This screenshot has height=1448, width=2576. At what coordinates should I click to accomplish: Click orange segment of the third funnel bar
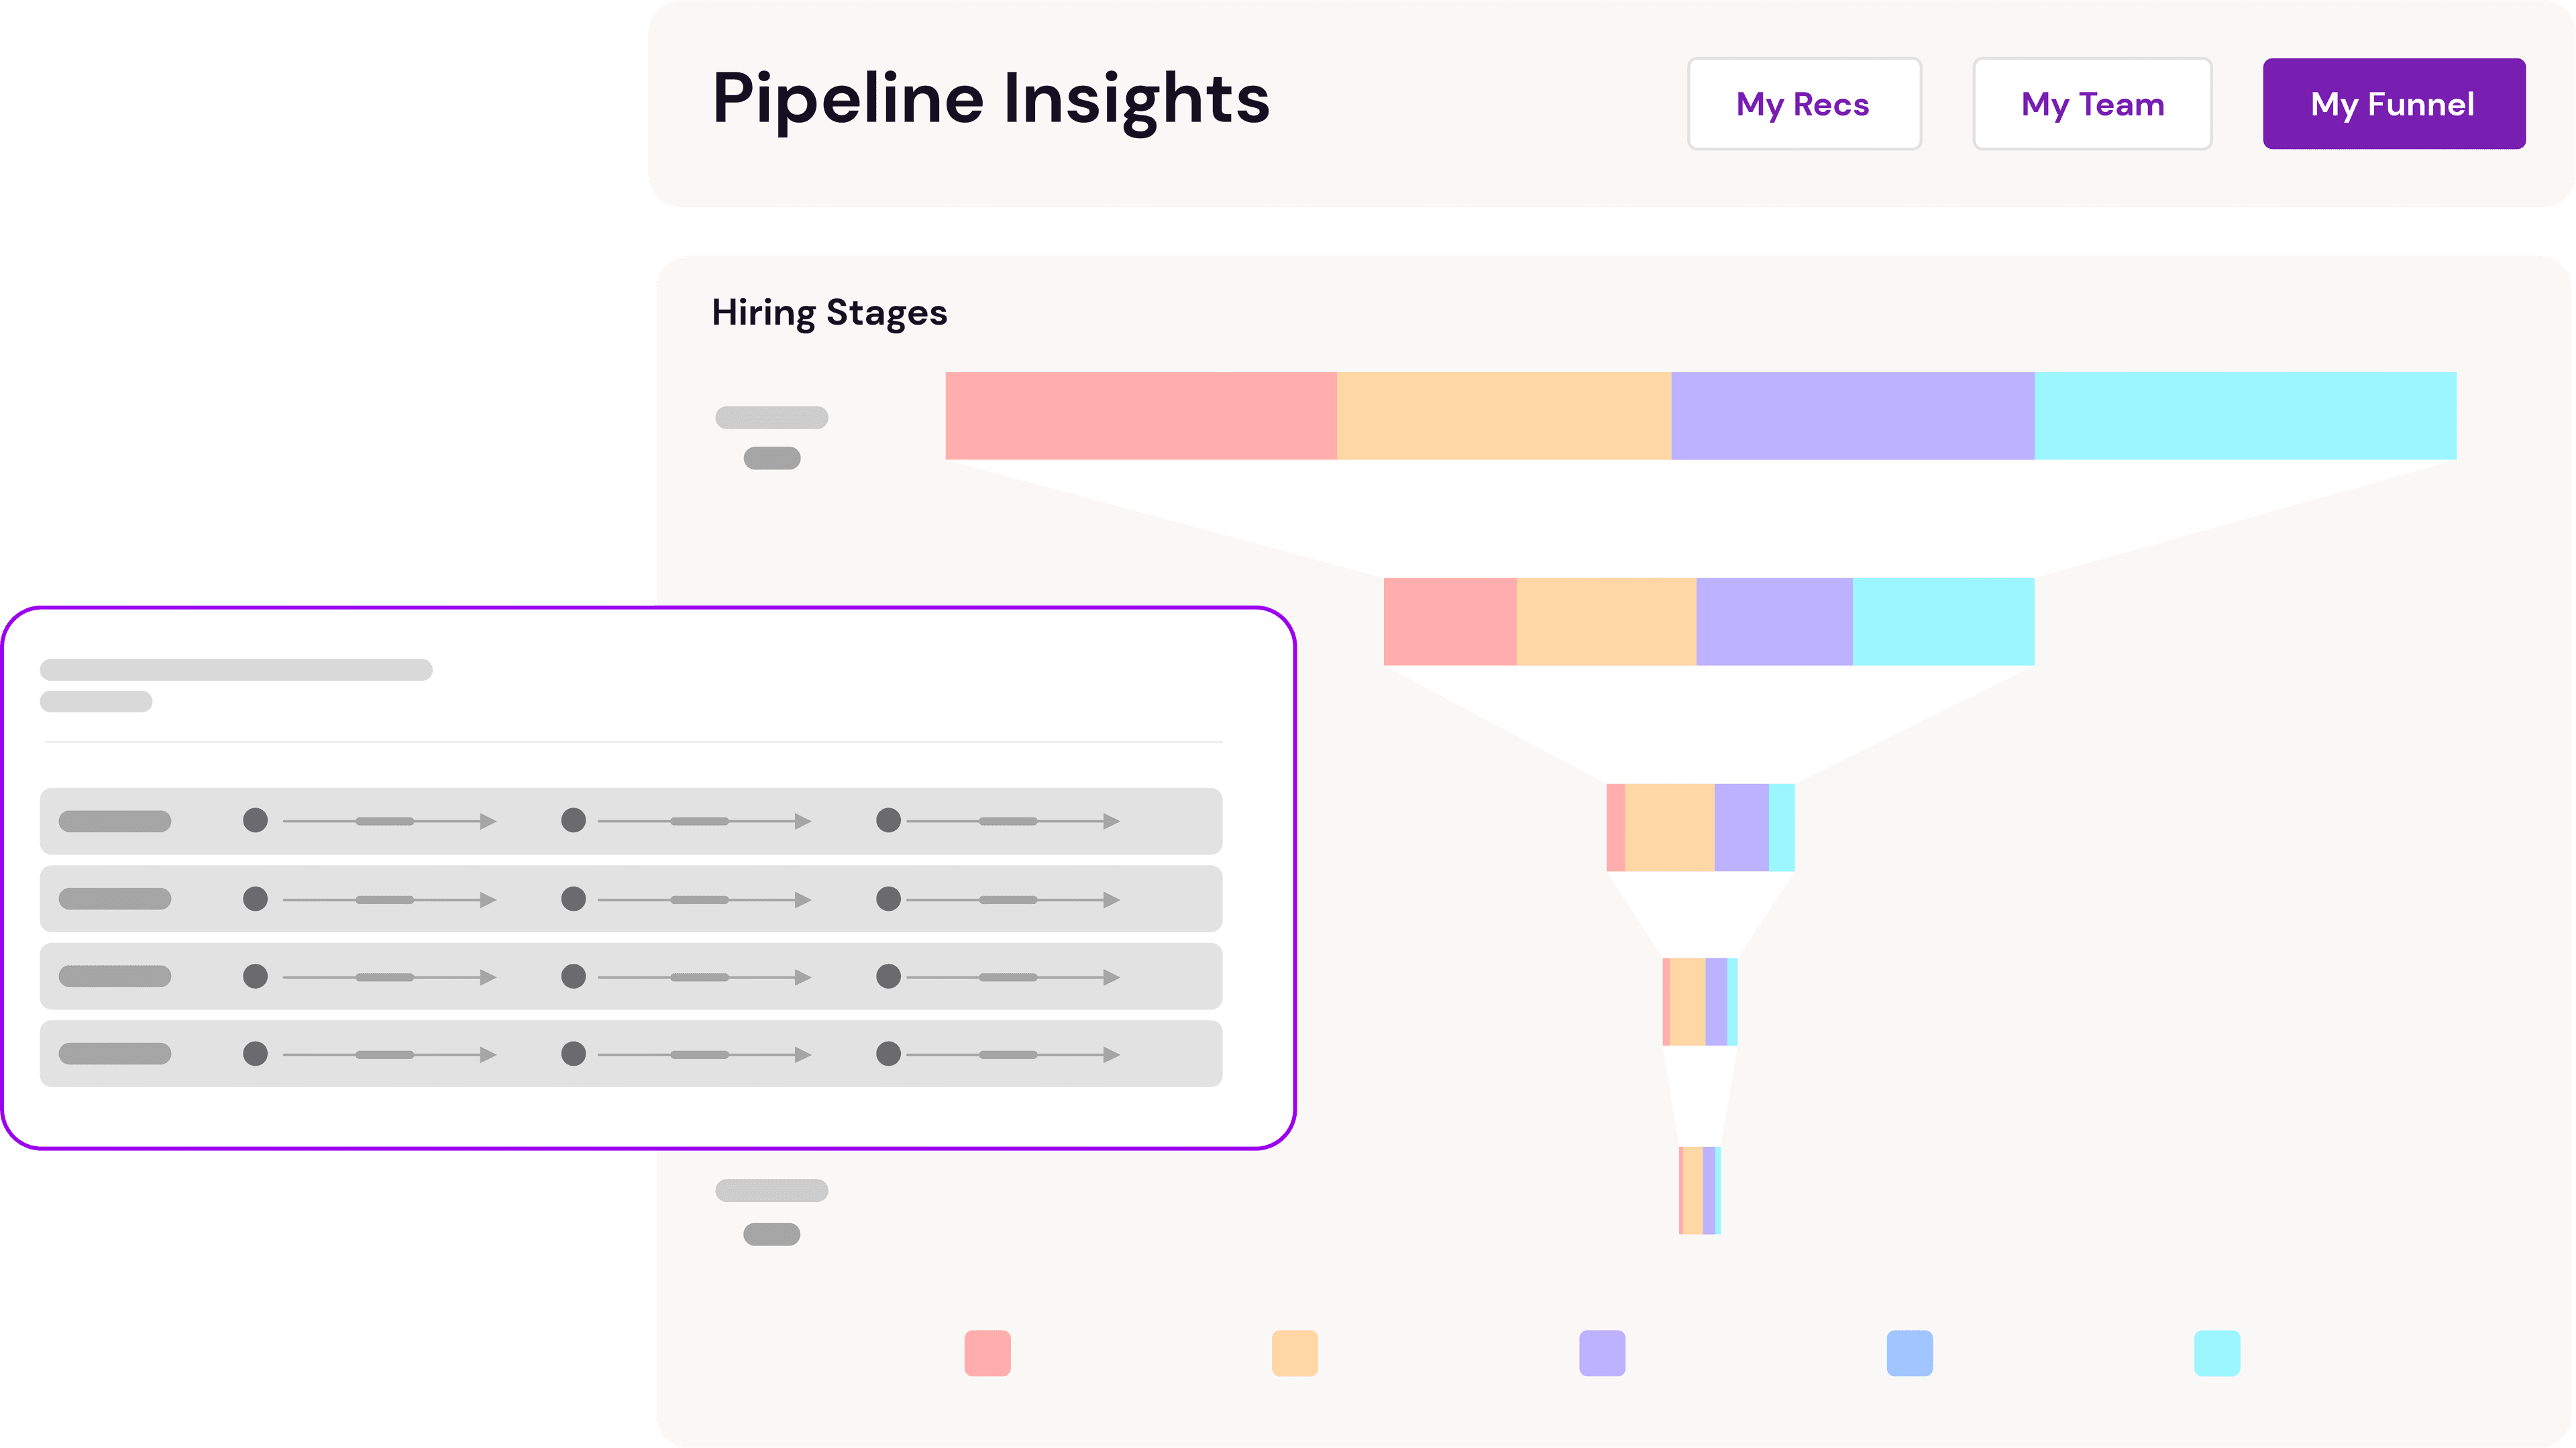click(x=1669, y=827)
